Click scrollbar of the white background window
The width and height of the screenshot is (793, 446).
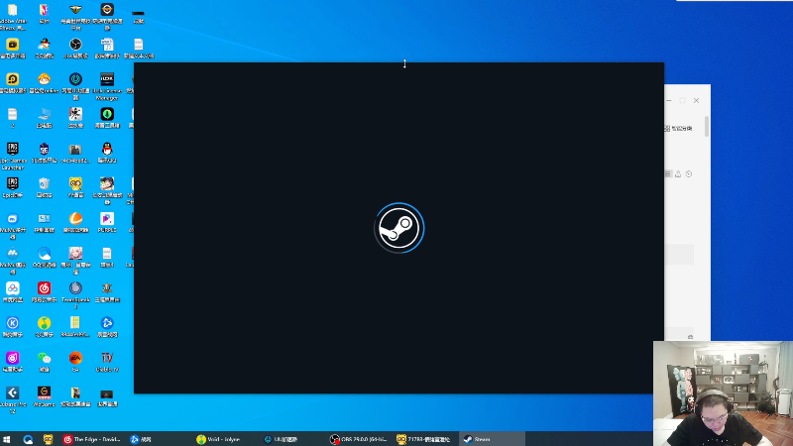pos(707,126)
